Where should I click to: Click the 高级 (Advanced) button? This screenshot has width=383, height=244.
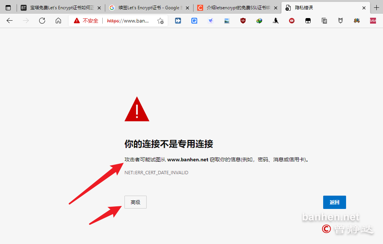[x=136, y=202]
